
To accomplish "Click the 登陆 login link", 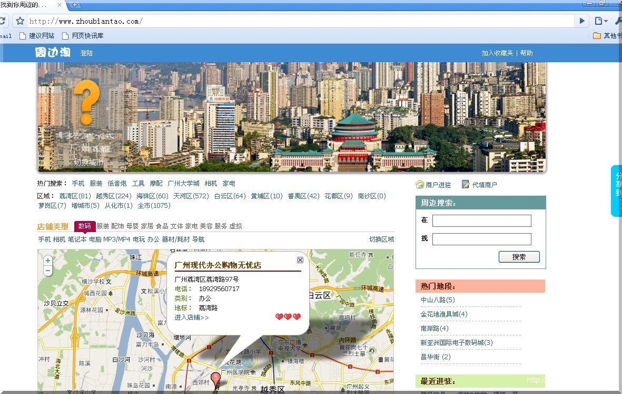I will 86,53.
